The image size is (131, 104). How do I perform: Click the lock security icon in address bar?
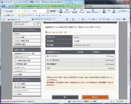pos(49,6)
